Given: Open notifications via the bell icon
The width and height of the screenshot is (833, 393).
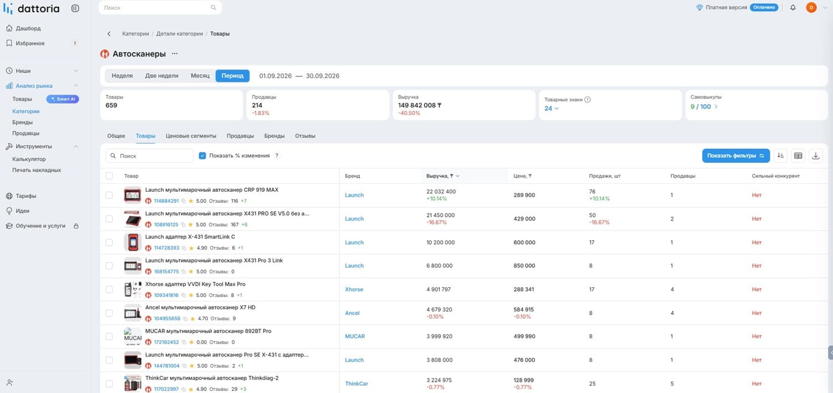Looking at the screenshot, I should click(x=793, y=8).
